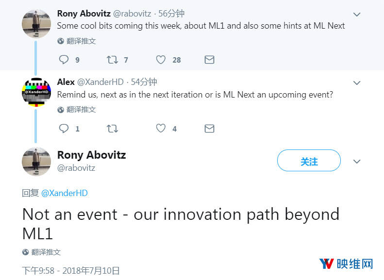Viewport: 384px width, 280px height.
Task: Retweet Alex's tweet asking about ML Next
Action: pos(112,129)
